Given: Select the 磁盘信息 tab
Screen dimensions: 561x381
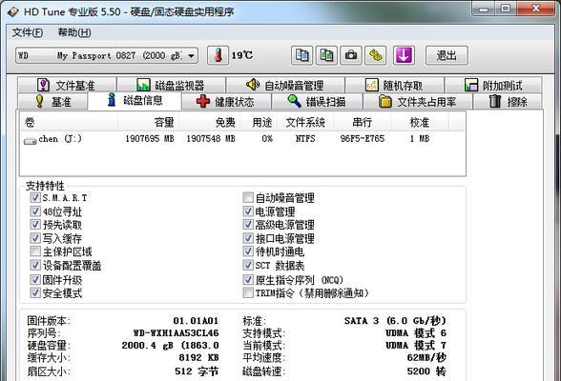Looking at the screenshot, I should (x=135, y=101).
